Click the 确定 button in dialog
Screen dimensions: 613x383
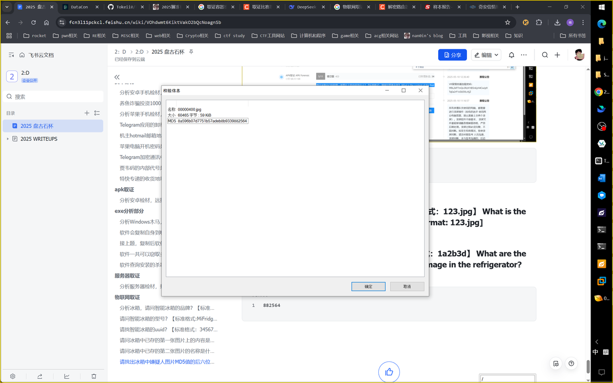[368, 286]
